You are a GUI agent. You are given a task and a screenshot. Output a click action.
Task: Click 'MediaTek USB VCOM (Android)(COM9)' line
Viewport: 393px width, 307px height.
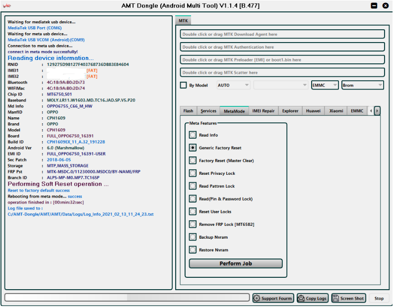coord(46,40)
